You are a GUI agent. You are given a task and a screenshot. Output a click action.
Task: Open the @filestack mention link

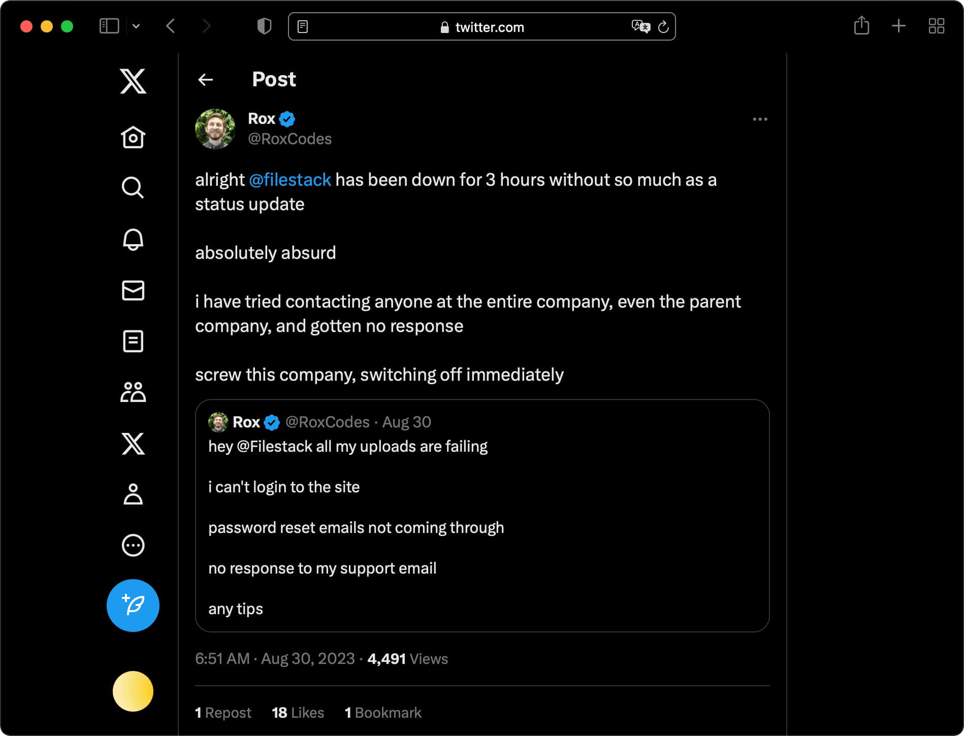tap(290, 180)
